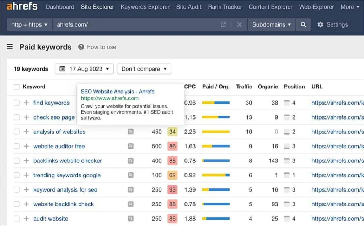Viewport: 364px width, 226px height.
Task: Click the How to use link
Action: 101,47
